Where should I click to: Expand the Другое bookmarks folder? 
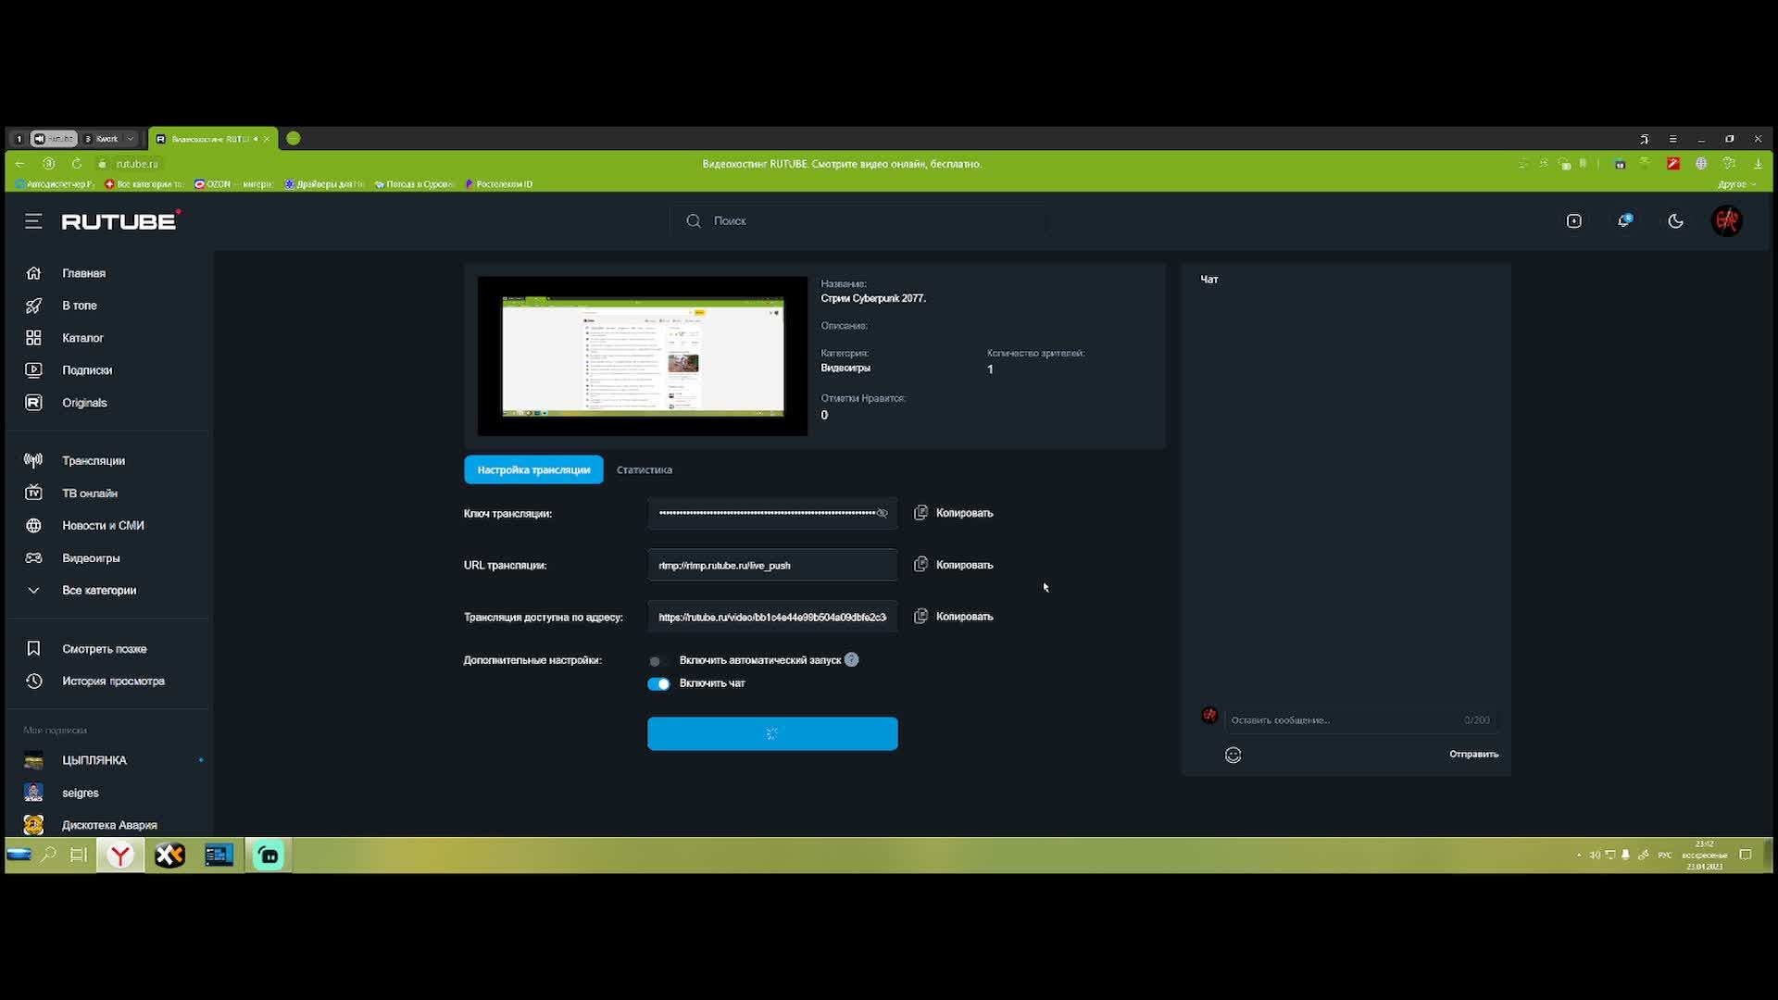tap(1736, 184)
